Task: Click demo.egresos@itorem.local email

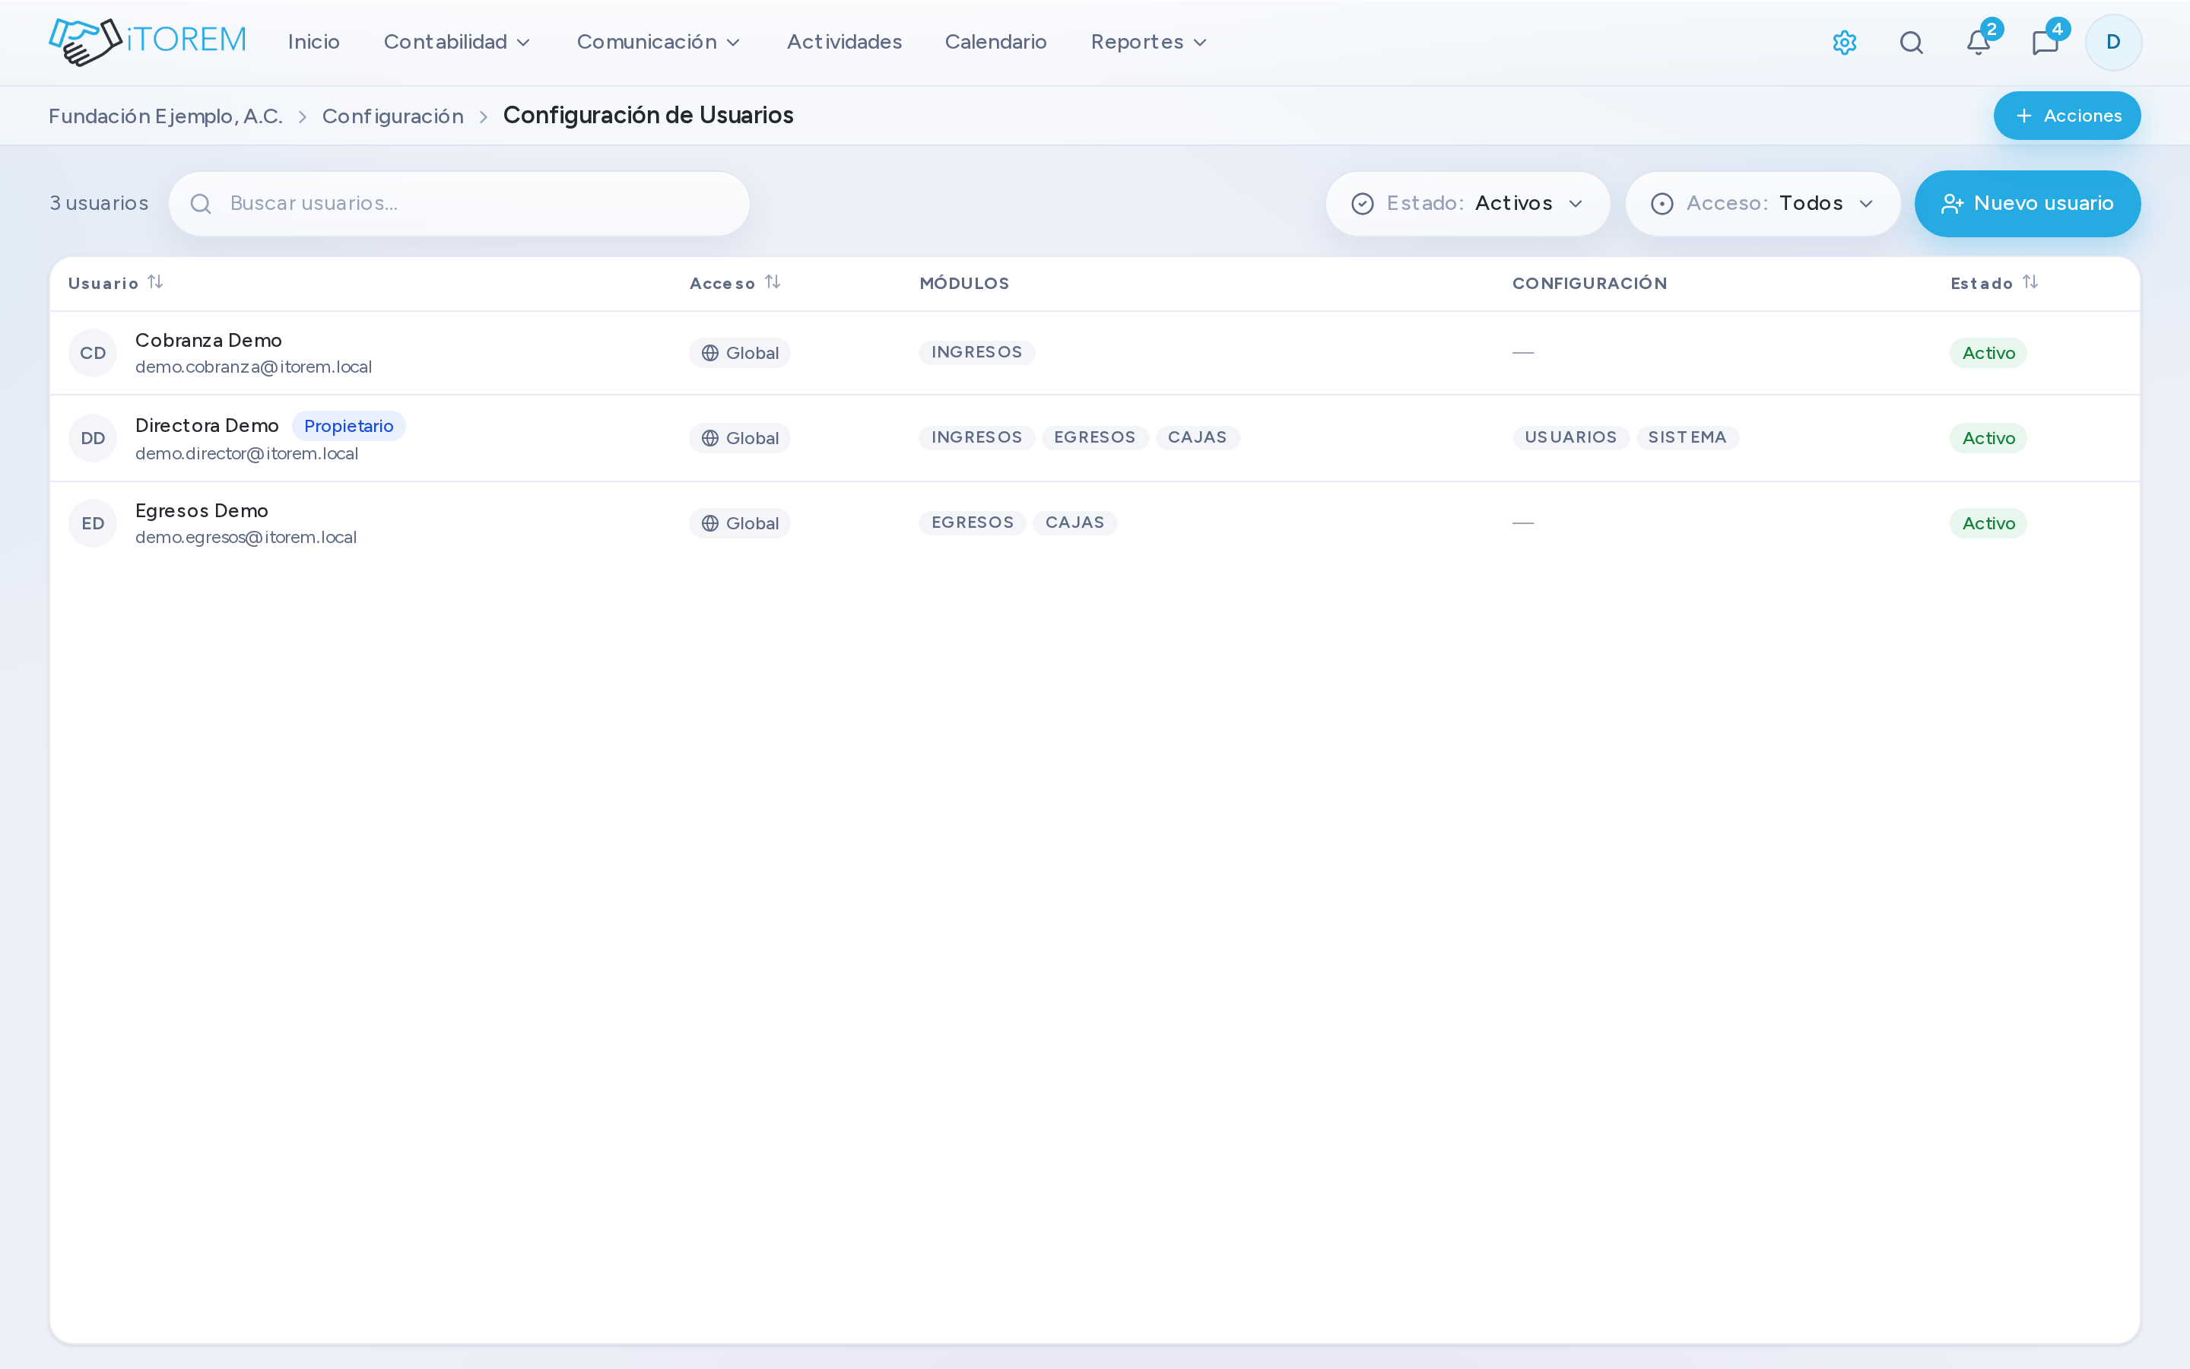Action: (x=246, y=537)
